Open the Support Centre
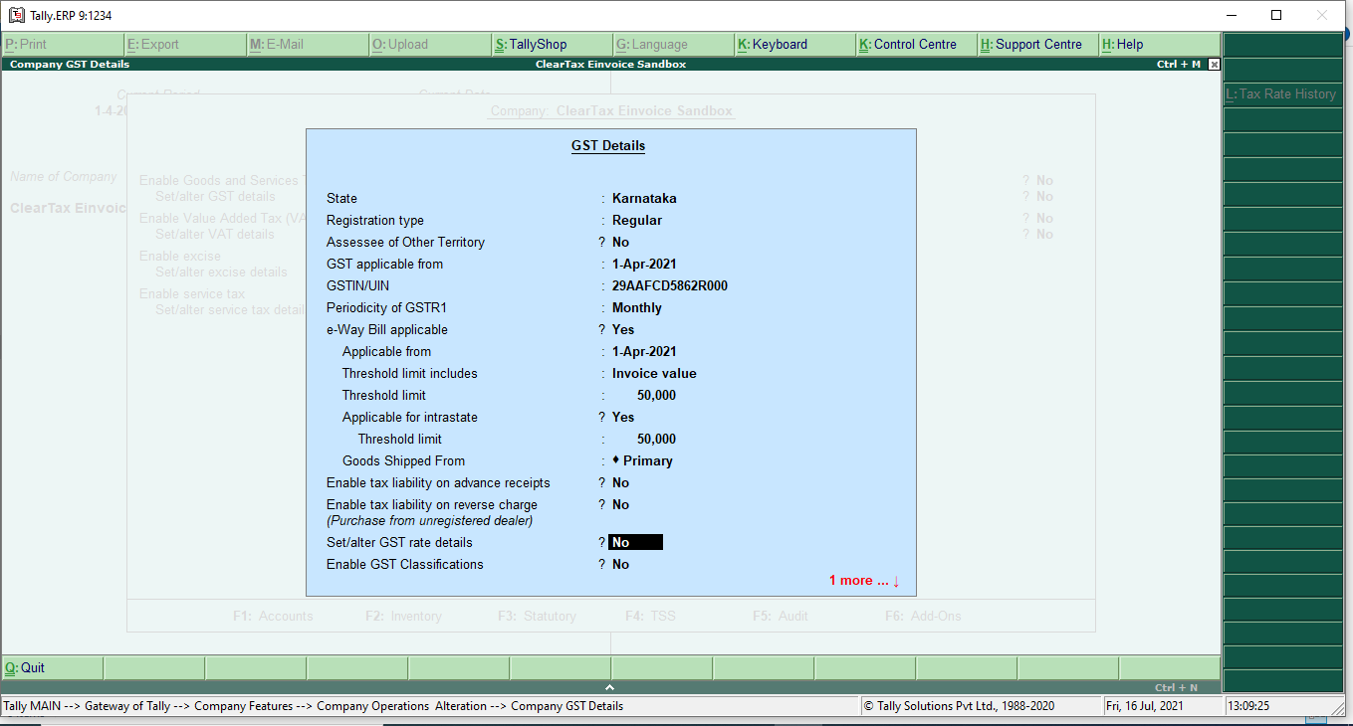Viewport: 1353px width, 726px height. [x=1037, y=44]
